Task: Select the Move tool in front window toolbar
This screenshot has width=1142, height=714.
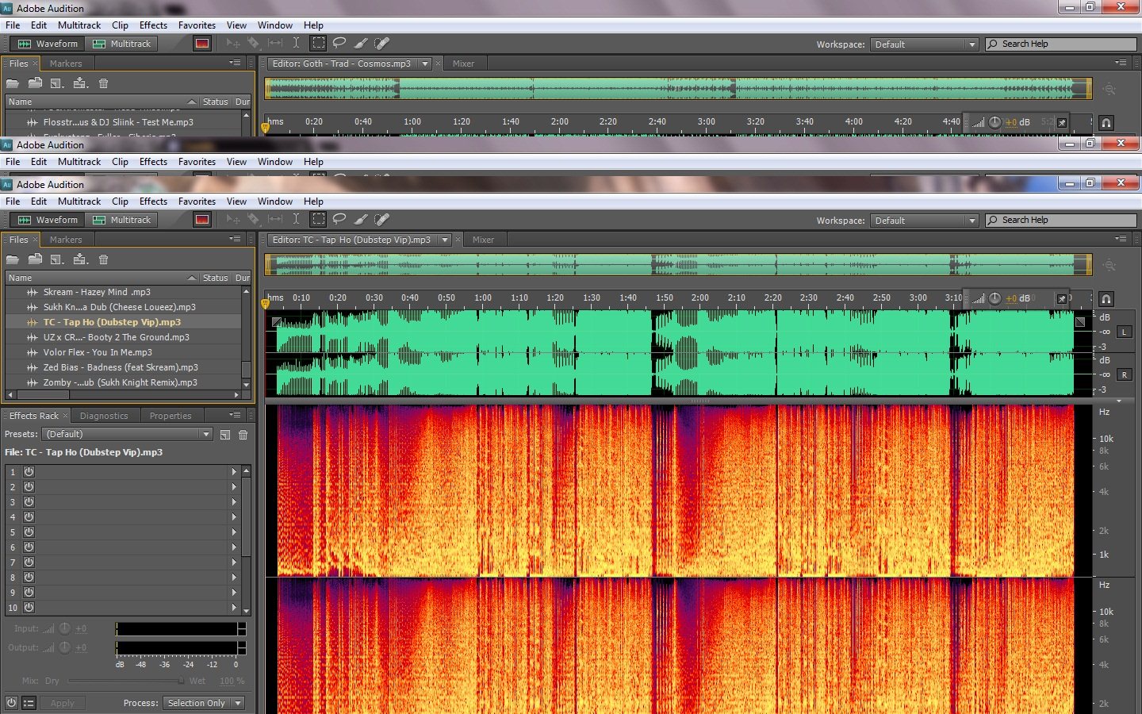Action: pos(232,220)
